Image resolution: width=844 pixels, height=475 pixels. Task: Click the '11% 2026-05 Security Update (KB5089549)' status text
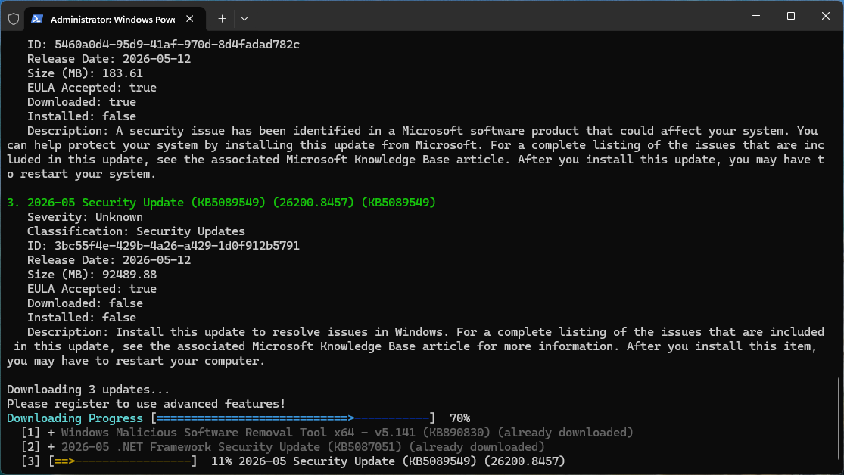tap(388, 461)
